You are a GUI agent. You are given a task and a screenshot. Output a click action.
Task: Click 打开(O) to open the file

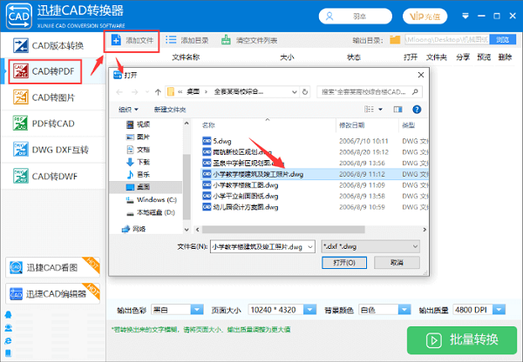[344, 263]
